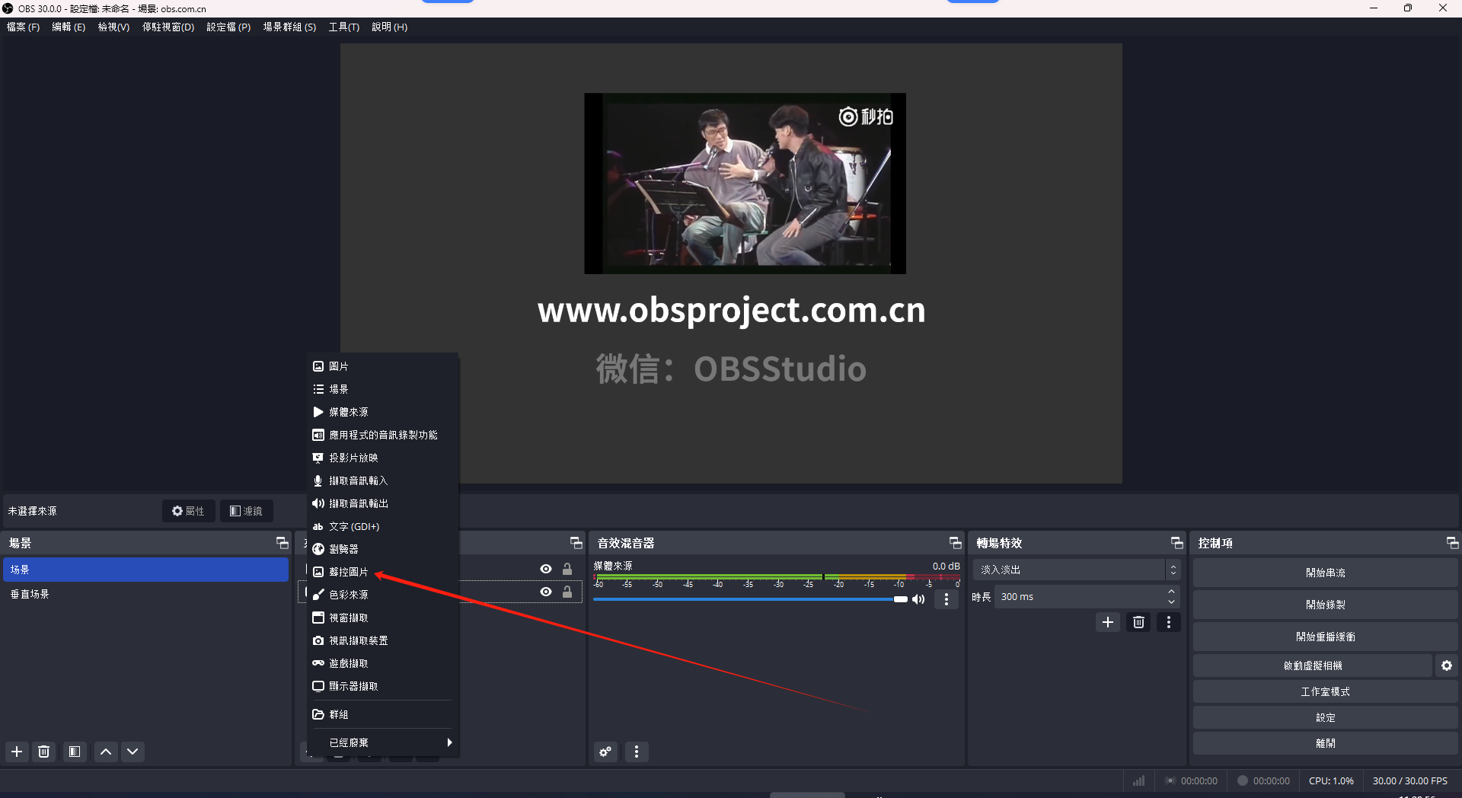Mute the 媒體來源 audio channel
This screenshot has width=1462, height=798.
[x=918, y=599]
